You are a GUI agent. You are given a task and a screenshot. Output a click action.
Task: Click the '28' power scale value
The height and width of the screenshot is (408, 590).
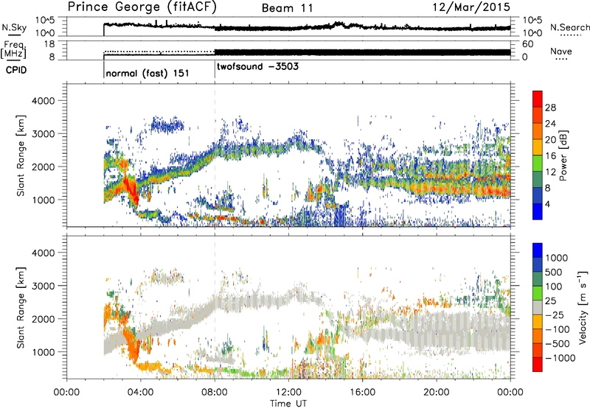click(x=550, y=108)
